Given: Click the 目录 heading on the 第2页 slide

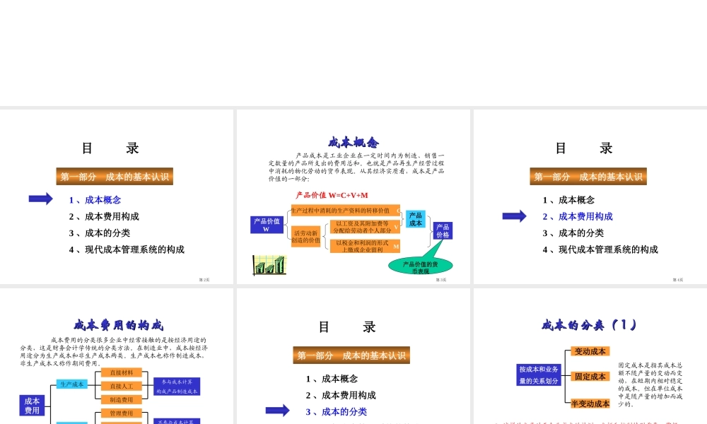Looking at the screenshot, I should [110, 148].
